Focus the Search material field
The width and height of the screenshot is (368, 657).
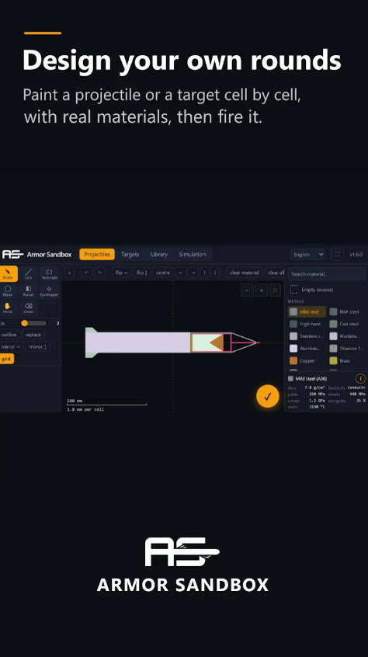[x=327, y=273]
